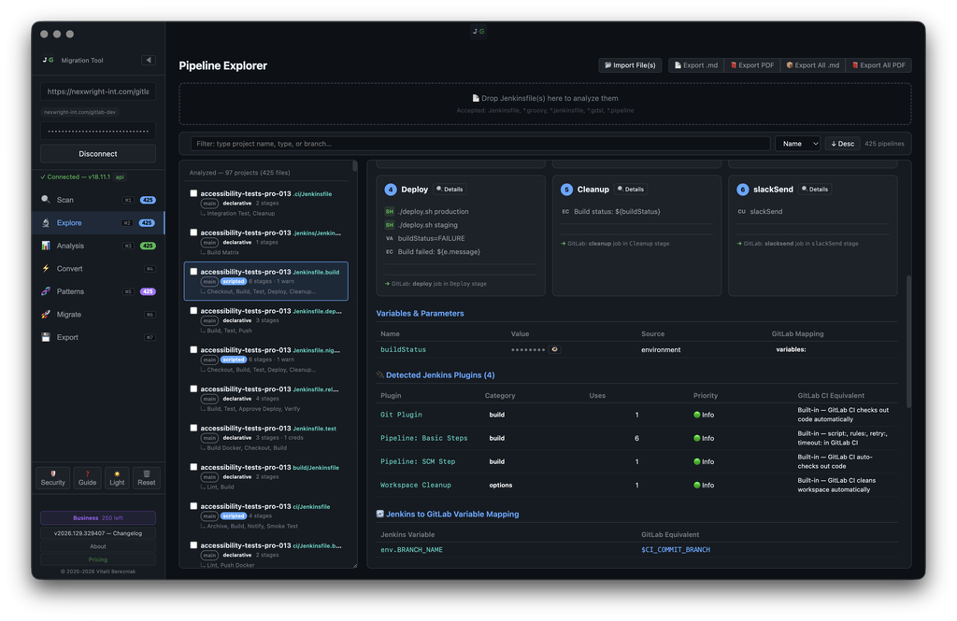Viewport: 957px width, 621px height.
Task: Open the Guide help
Action: coord(87,477)
